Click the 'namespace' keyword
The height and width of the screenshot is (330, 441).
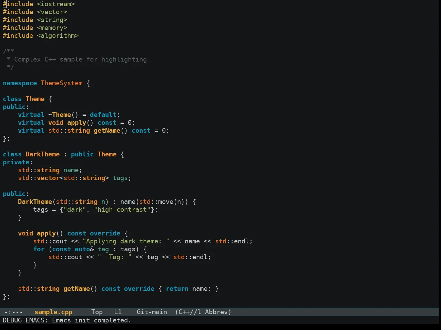[x=20, y=83]
